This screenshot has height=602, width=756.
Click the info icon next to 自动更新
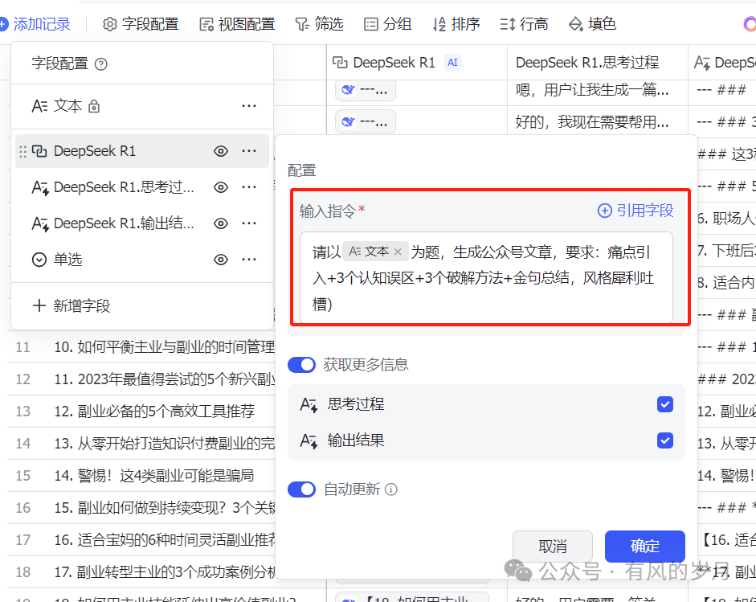pyautogui.click(x=391, y=489)
